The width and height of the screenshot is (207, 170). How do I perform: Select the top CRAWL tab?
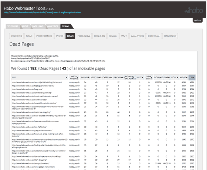pos(66,26)
